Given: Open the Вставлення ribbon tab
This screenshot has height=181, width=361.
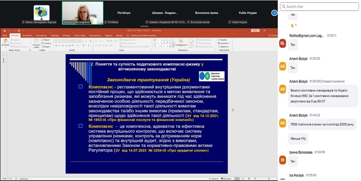Looking at the screenshot, I should tap(27, 35).
